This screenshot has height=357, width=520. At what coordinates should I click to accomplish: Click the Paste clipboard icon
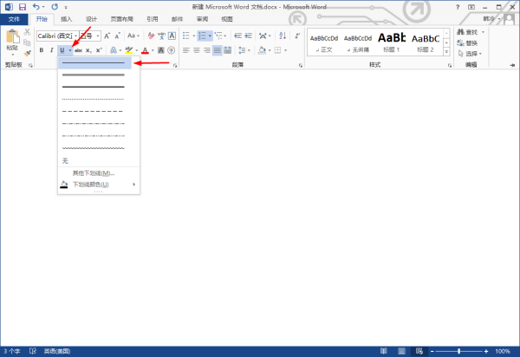tap(13, 36)
